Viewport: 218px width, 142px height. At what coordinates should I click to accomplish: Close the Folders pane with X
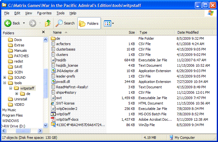[x=43, y=32]
